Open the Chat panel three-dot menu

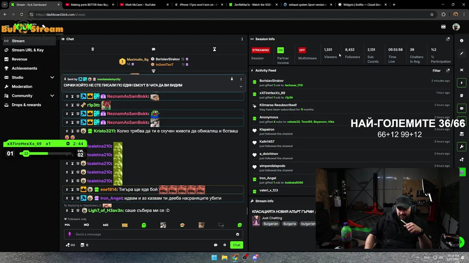point(242,39)
